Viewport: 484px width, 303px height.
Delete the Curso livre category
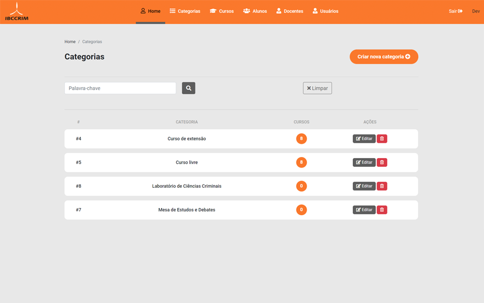tap(382, 162)
